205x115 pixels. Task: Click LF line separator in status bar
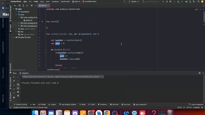coord(184,107)
